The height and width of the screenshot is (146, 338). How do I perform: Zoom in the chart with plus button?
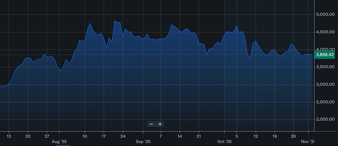pos(160,124)
